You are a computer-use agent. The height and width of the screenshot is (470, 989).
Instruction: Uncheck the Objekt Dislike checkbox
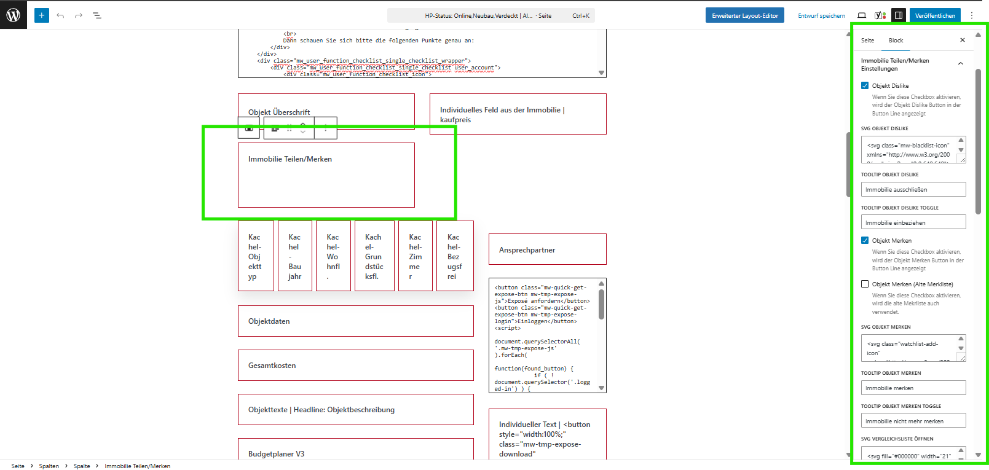(865, 85)
